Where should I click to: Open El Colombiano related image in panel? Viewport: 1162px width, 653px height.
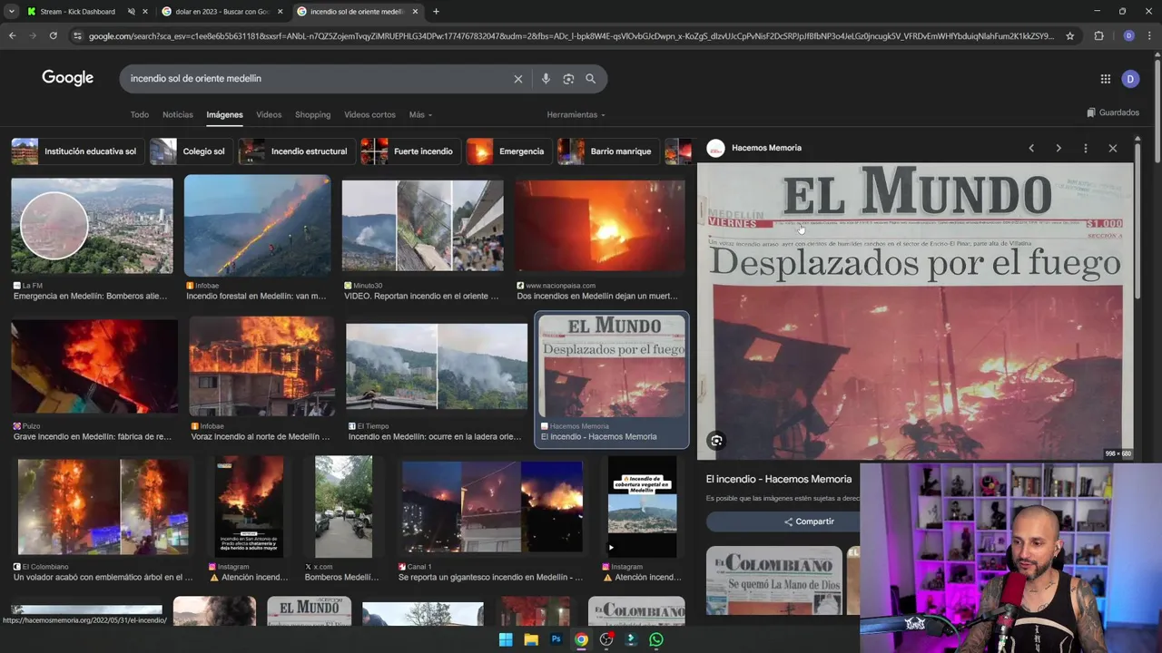click(774, 580)
